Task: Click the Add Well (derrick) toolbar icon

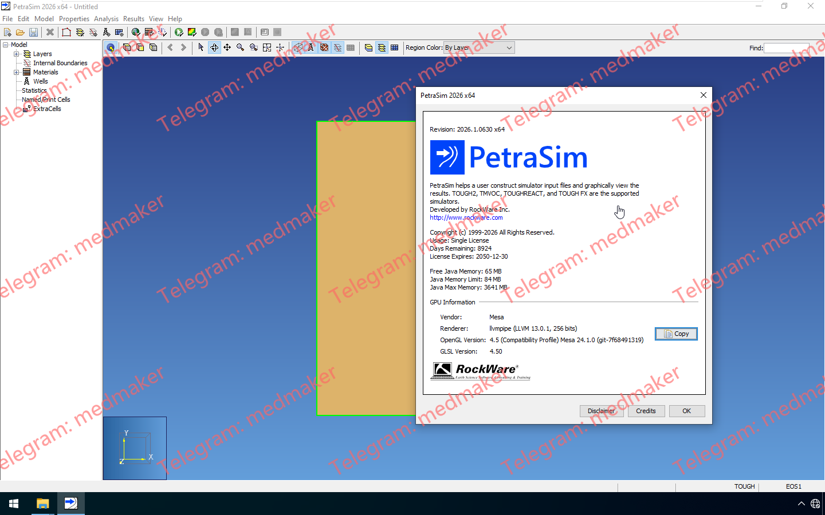Action: pos(107,32)
